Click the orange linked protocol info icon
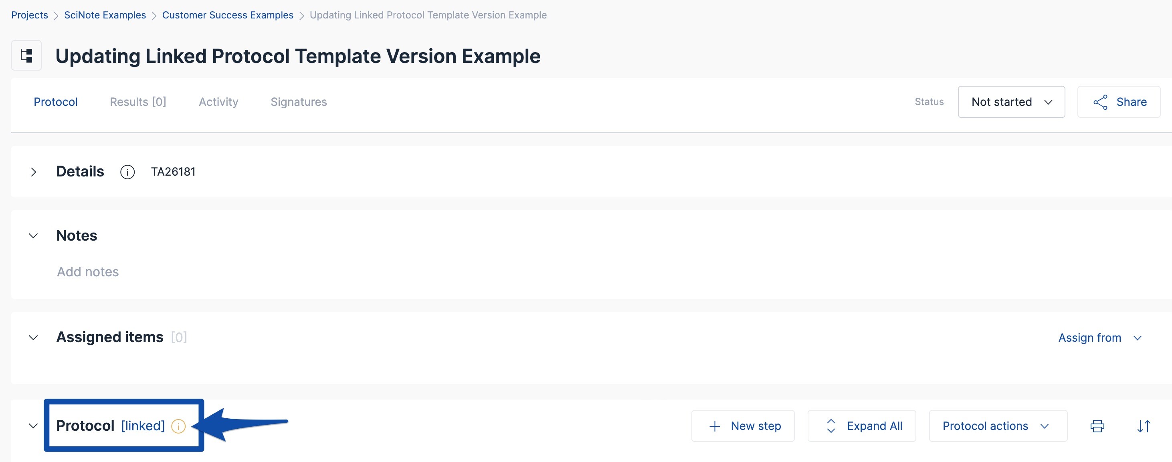 [178, 426]
